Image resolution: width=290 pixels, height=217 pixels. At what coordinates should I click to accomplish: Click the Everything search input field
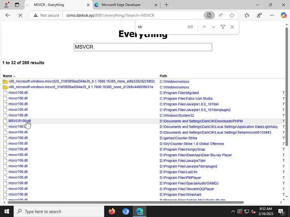(143, 47)
